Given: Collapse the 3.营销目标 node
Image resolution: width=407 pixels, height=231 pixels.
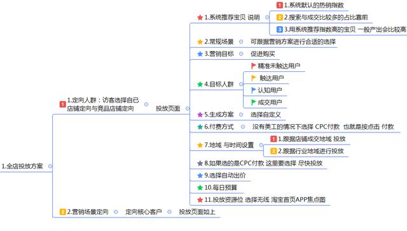Looking at the screenshot, I should pyautogui.click(x=241, y=54).
